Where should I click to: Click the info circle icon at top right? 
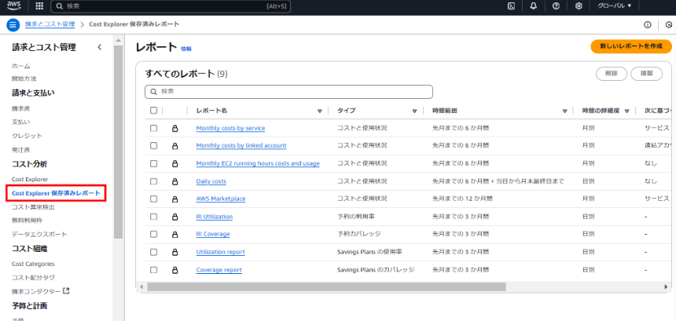click(x=647, y=24)
